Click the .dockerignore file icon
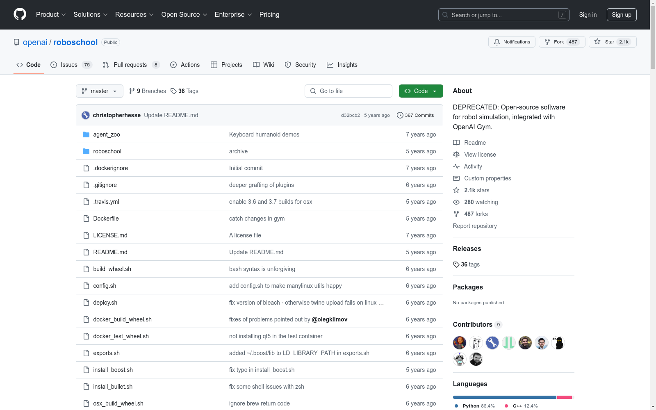Image resolution: width=656 pixels, height=410 pixels. click(x=86, y=168)
